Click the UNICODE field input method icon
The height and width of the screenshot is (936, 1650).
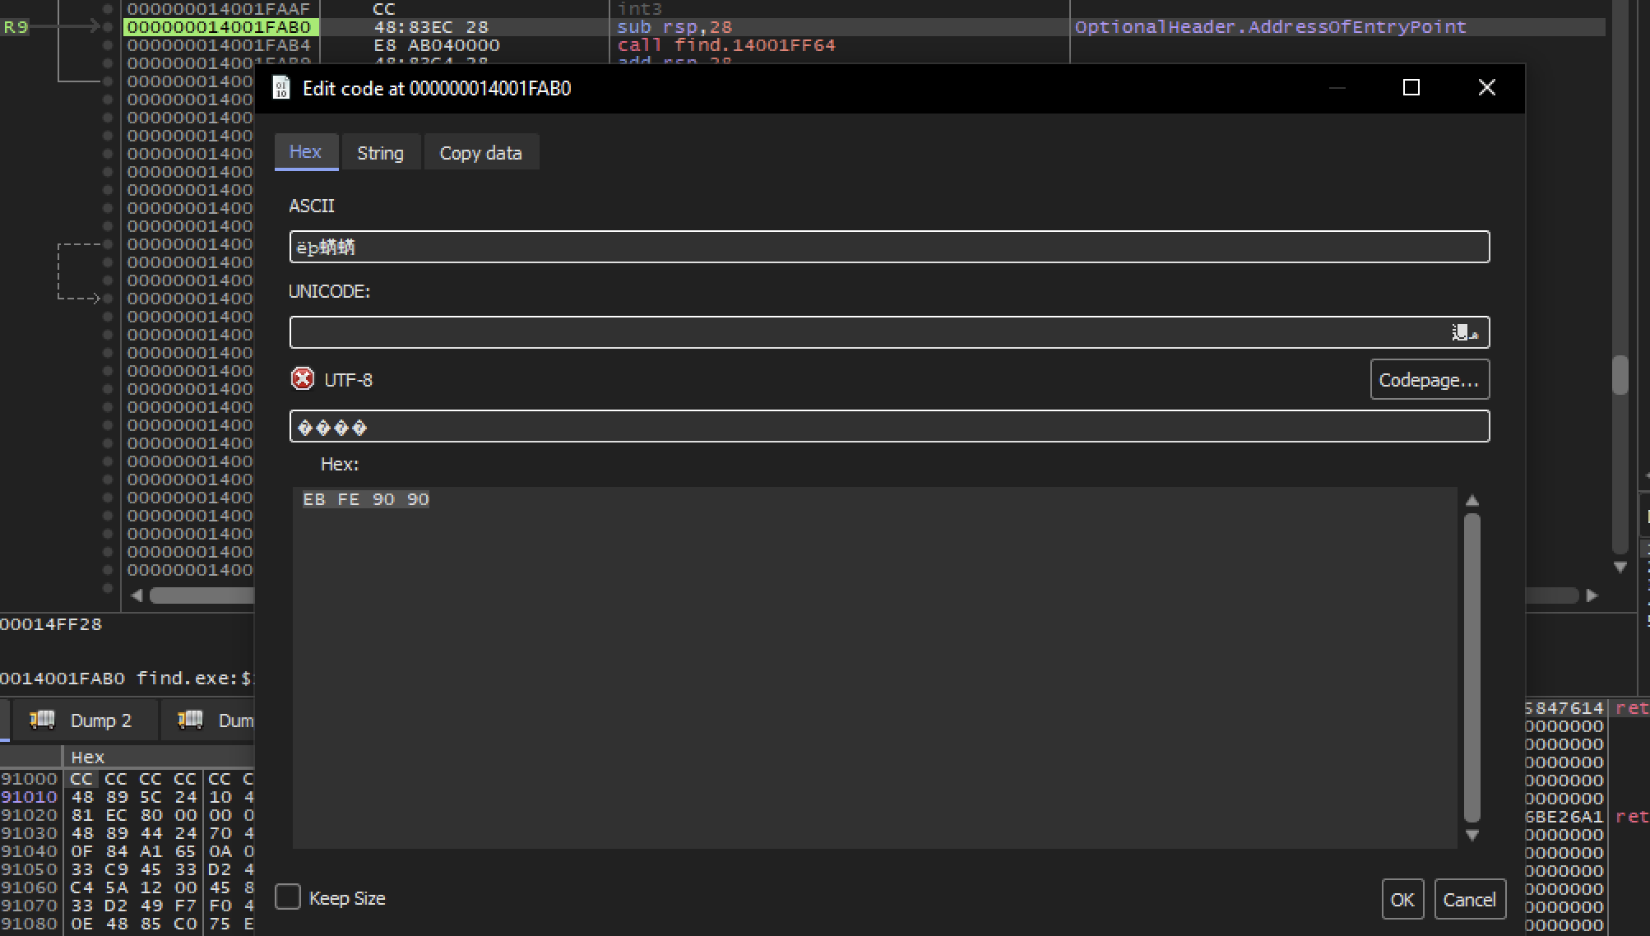tap(1465, 332)
